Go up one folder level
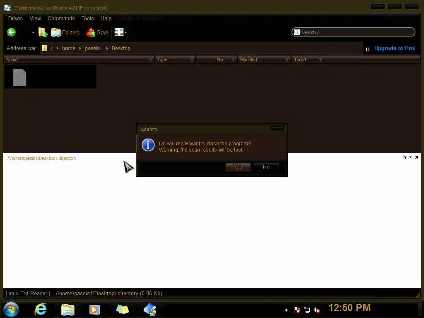Viewport: 424px width, 318px height. pos(43,32)
